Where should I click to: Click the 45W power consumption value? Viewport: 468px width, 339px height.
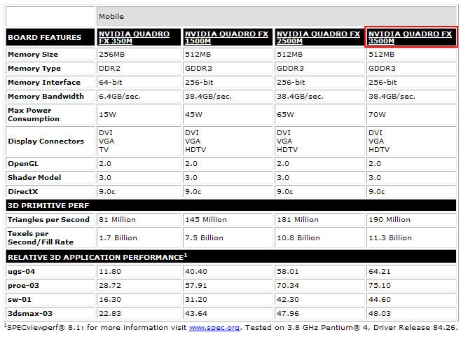(x=193, y=115)
